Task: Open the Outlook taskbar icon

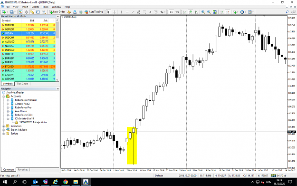Action: [35, 182]
